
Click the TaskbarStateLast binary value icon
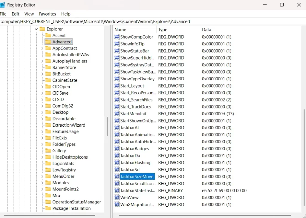[117, 190]
